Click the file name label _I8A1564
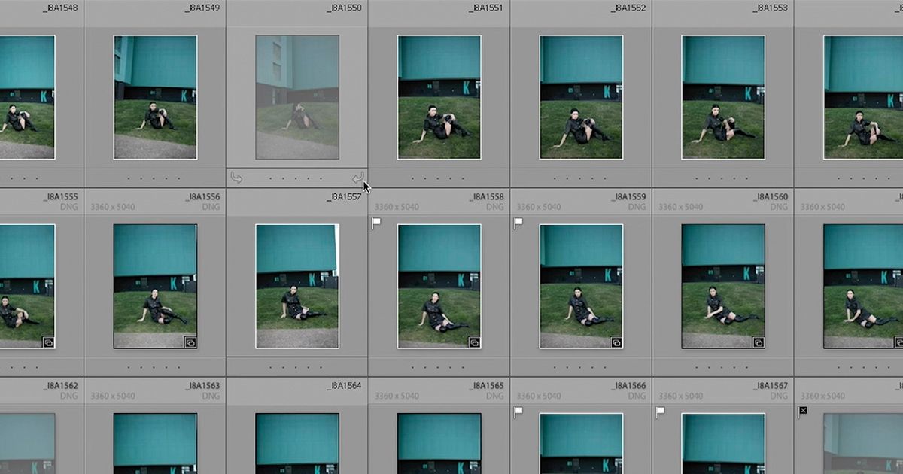903x474 pixels. tap(344, 386)
